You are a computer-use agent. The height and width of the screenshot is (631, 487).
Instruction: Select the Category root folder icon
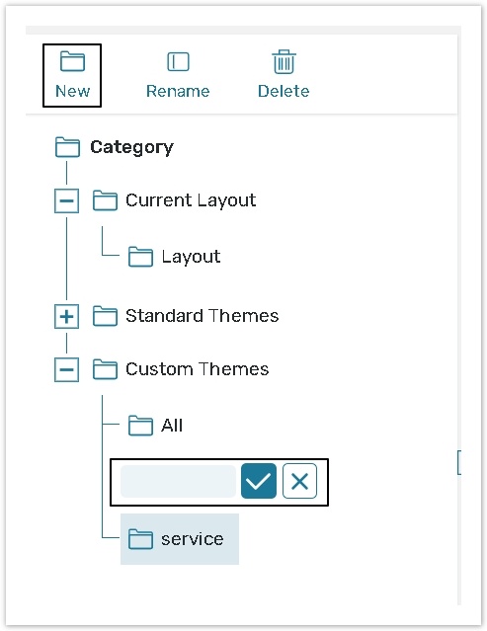(x=67, y=147)
